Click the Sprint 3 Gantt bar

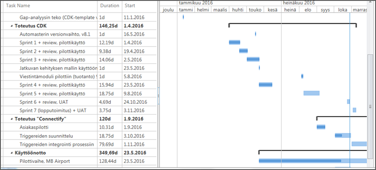[x=253, y=59]
